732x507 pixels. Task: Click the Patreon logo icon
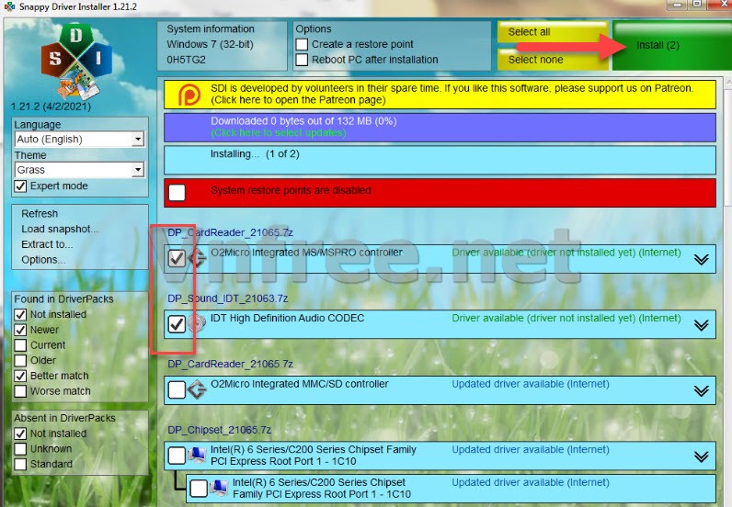point(188,94)
